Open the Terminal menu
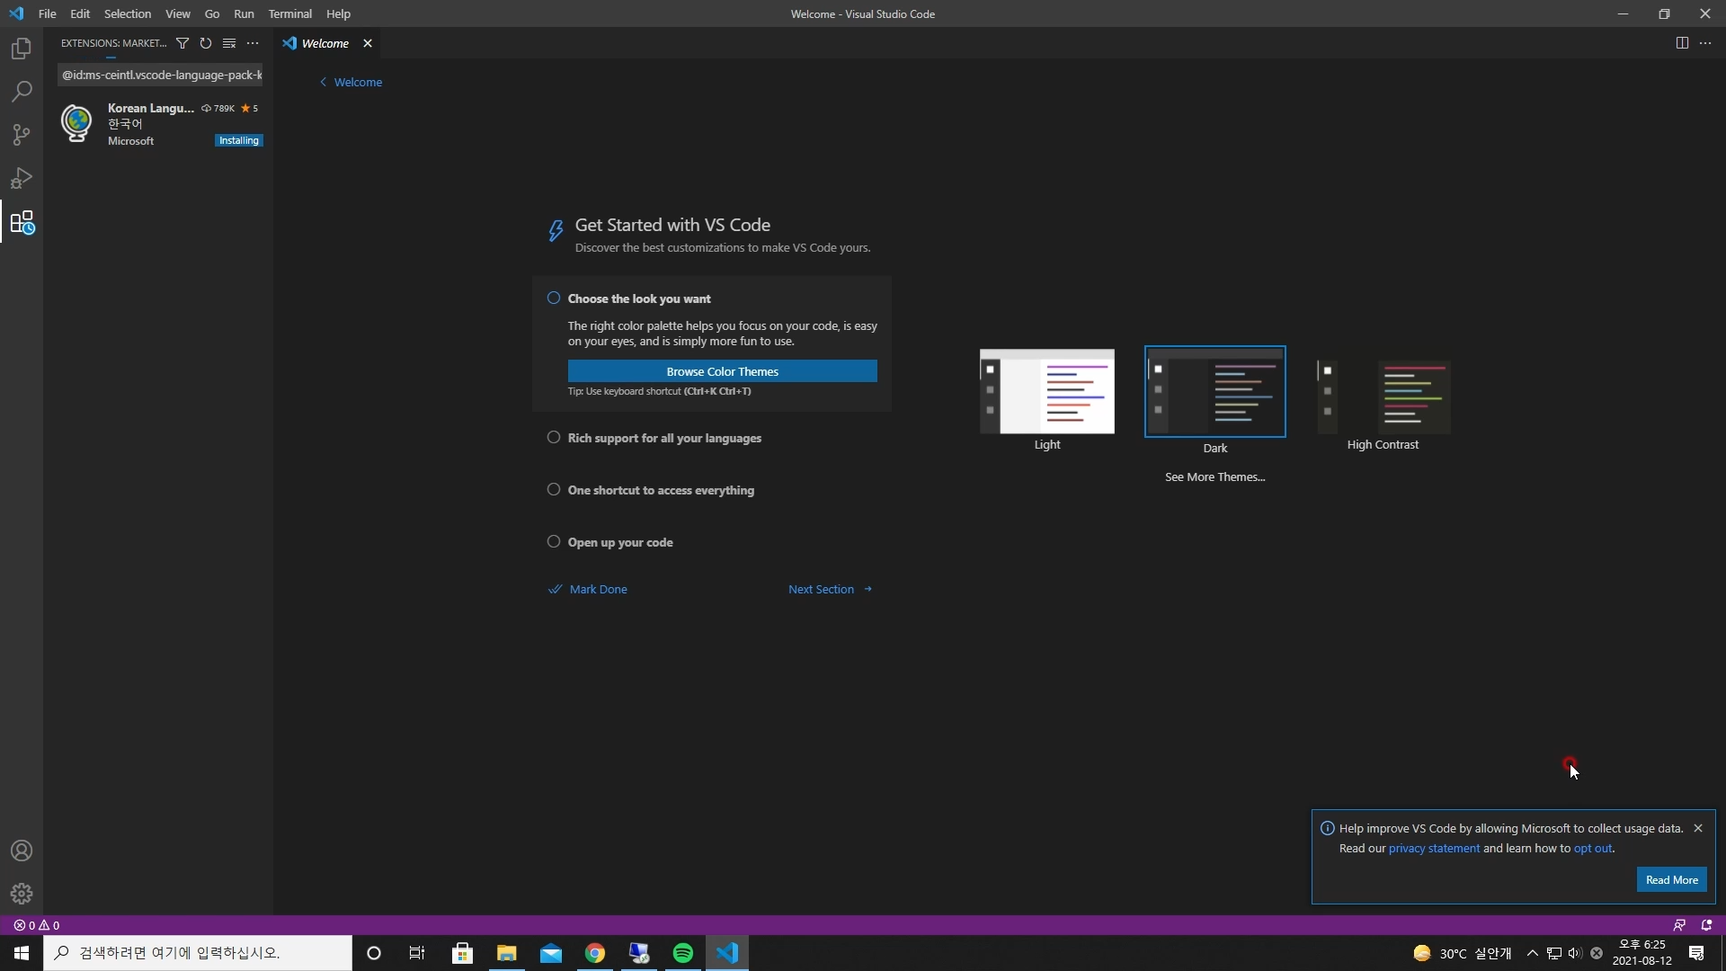Viewport: 1726px width, 971px height. point(289,13)
